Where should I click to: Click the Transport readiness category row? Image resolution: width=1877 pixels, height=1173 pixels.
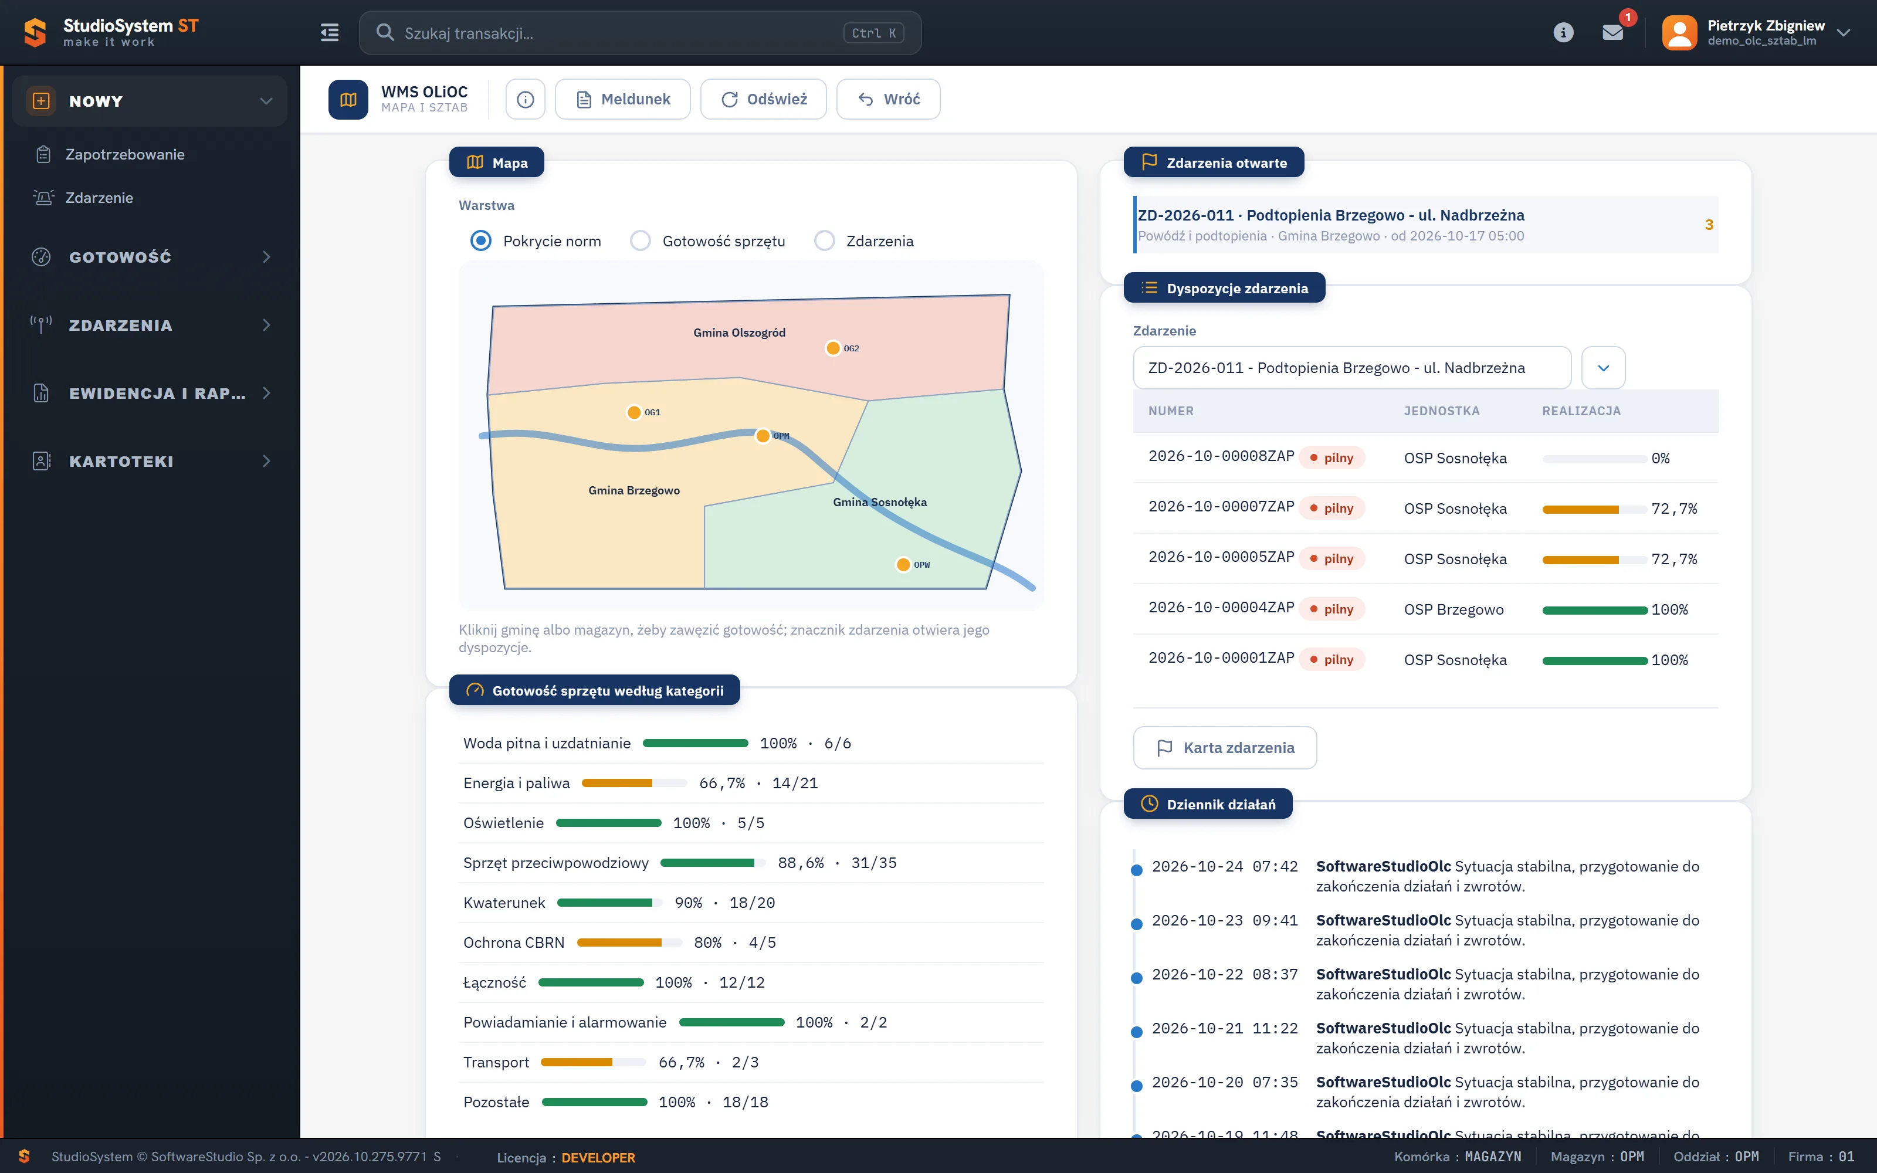[x=751, y=1062]
